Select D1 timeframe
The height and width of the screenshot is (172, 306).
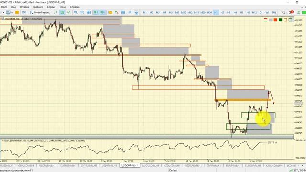pyautogui.click(x=261, y=12)
